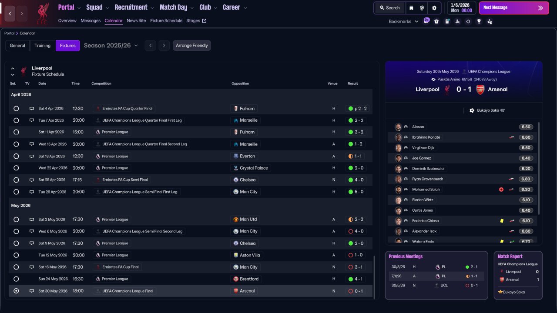557x313 pixels.
Task: Click the external link icon beside Stages
Action: pos(205,20)
